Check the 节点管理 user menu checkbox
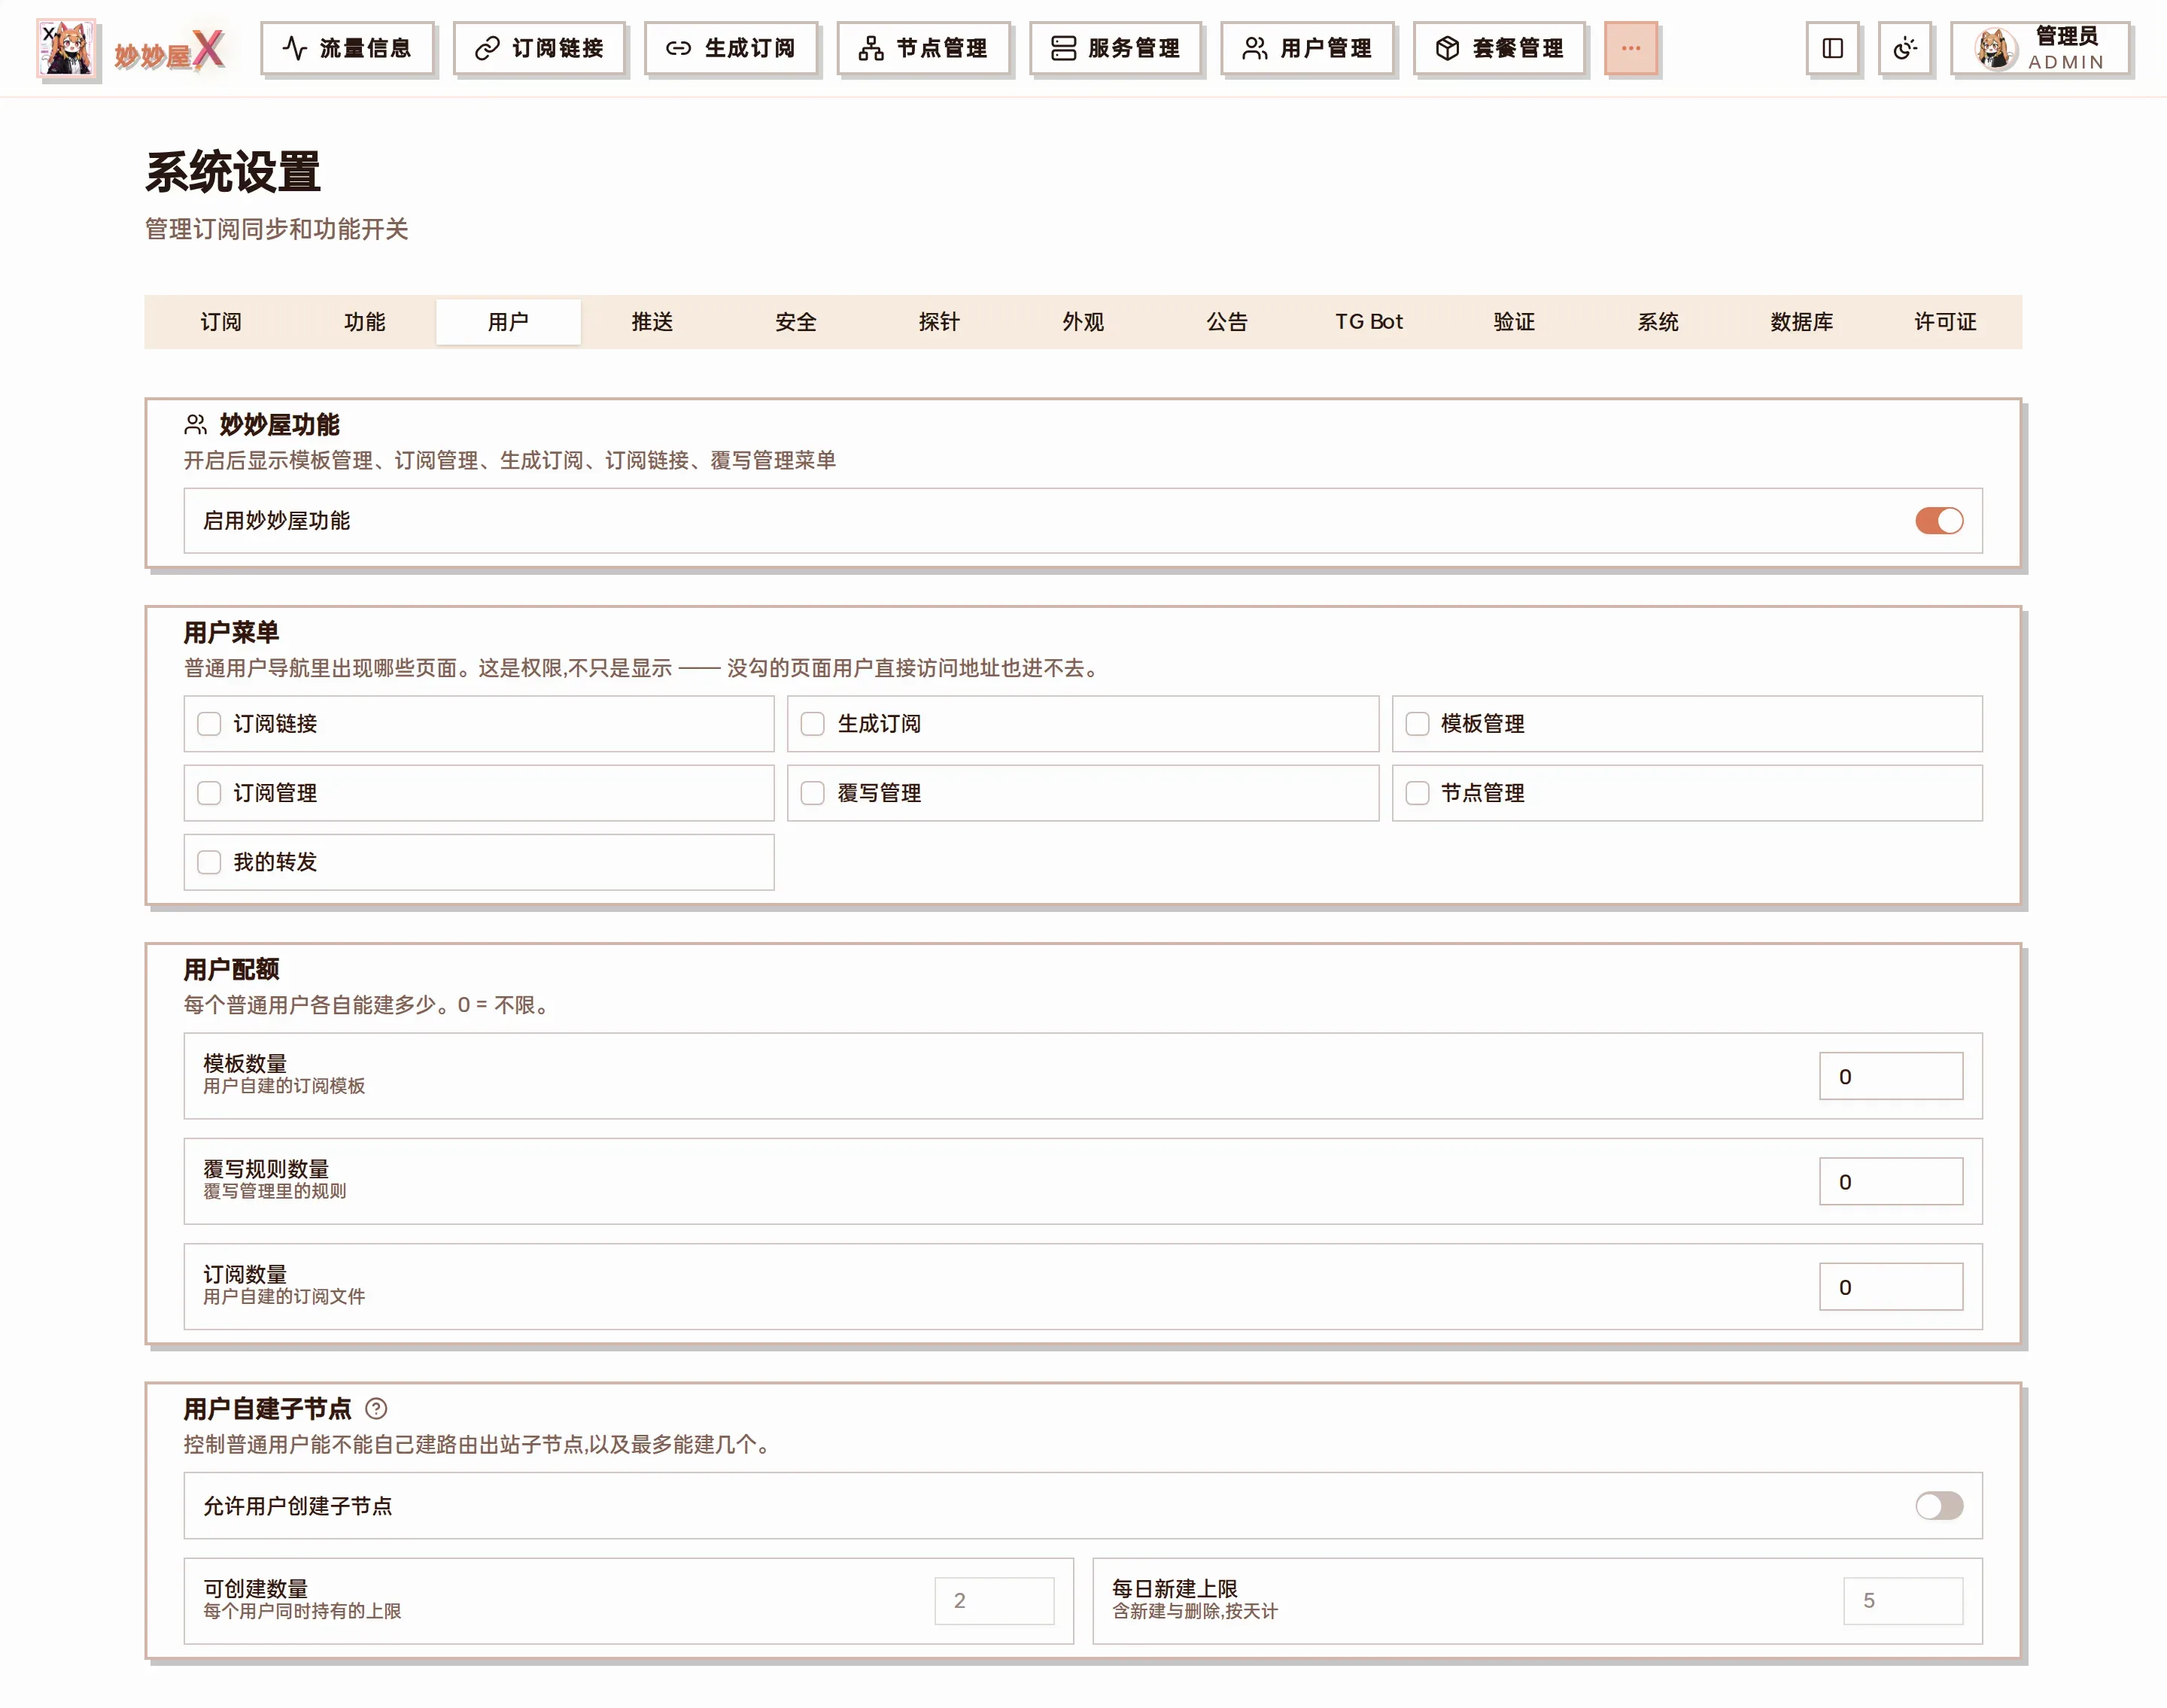 pyautogui.click(x=1417, y=793)
